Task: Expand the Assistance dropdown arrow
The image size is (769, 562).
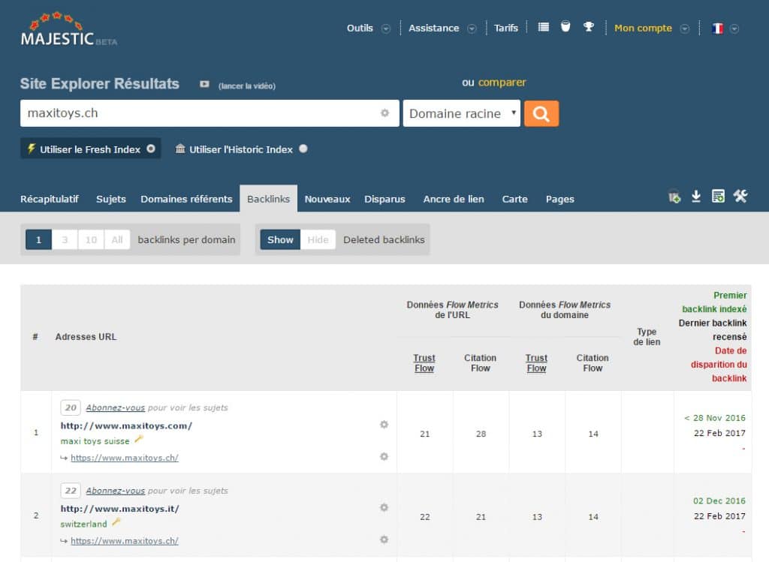Action: pyautogui.click(x=472, y=29)
